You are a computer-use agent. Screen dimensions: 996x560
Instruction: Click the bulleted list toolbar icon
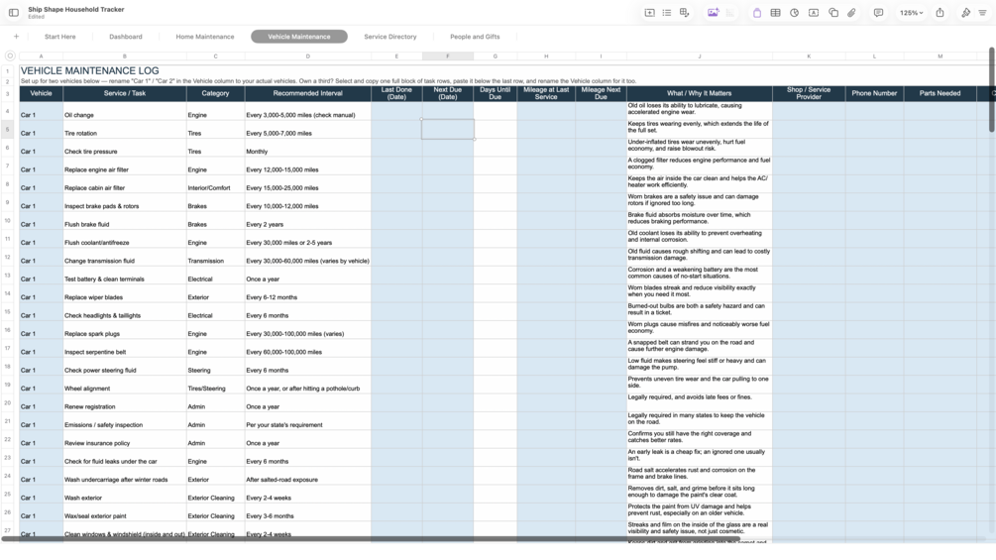click(666, 13)
